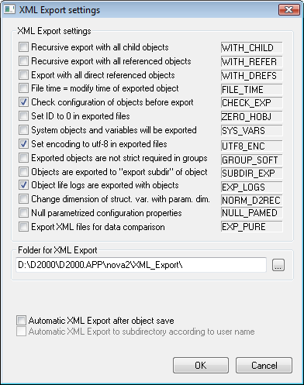
Task: Toggle File time = modify time checkbox
Action: [x=23, y=88]
